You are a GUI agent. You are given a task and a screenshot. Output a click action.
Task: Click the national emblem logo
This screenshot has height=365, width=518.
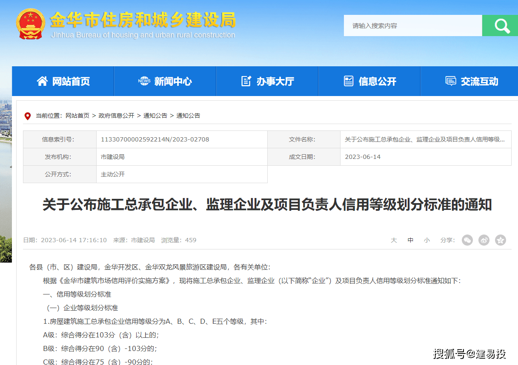pos(31,24)
